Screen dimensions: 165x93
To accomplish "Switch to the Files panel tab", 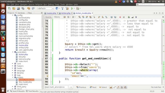I will [x=30, y=13].
